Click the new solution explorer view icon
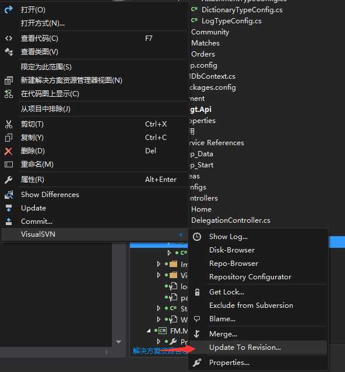345x372 pixels. pyautogui.click(x=9, y=80)
